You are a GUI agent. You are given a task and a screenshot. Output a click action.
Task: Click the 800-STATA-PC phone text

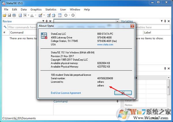click(105, 34)
